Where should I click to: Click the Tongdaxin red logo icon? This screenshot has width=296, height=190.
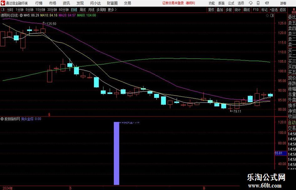pyautogui.click(x=3, y=3)
